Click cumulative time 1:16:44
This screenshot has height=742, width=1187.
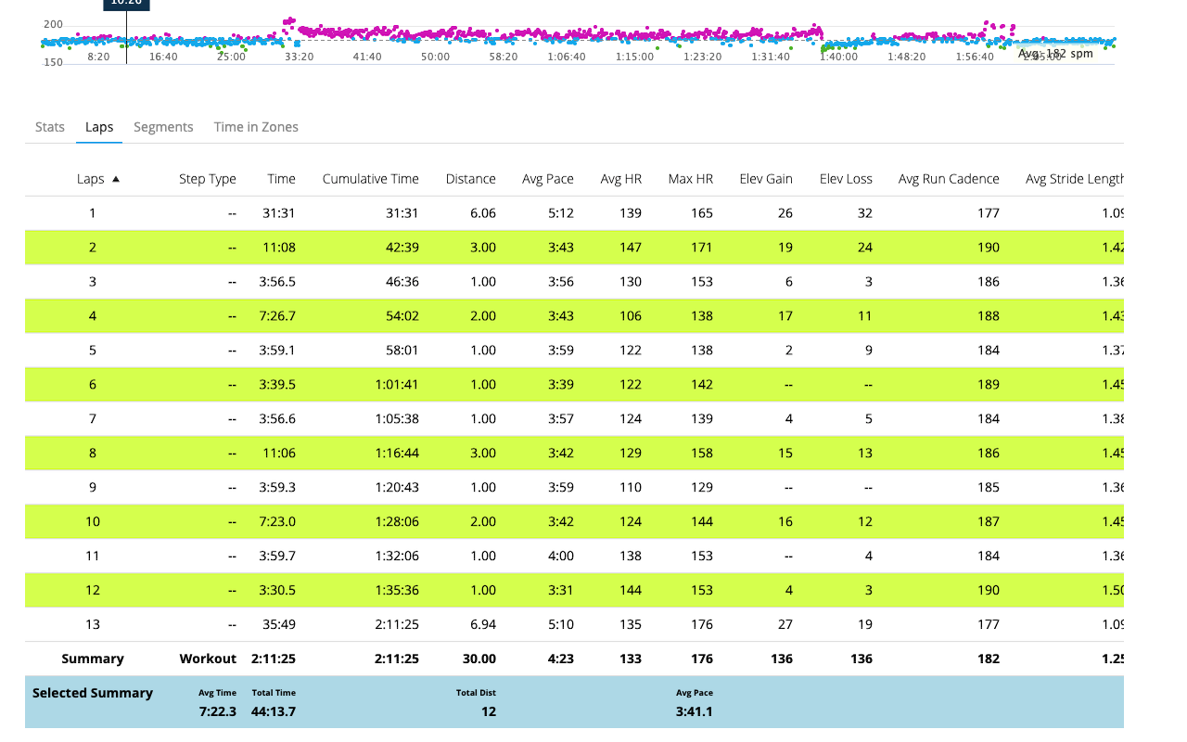(x=397, y=454)
